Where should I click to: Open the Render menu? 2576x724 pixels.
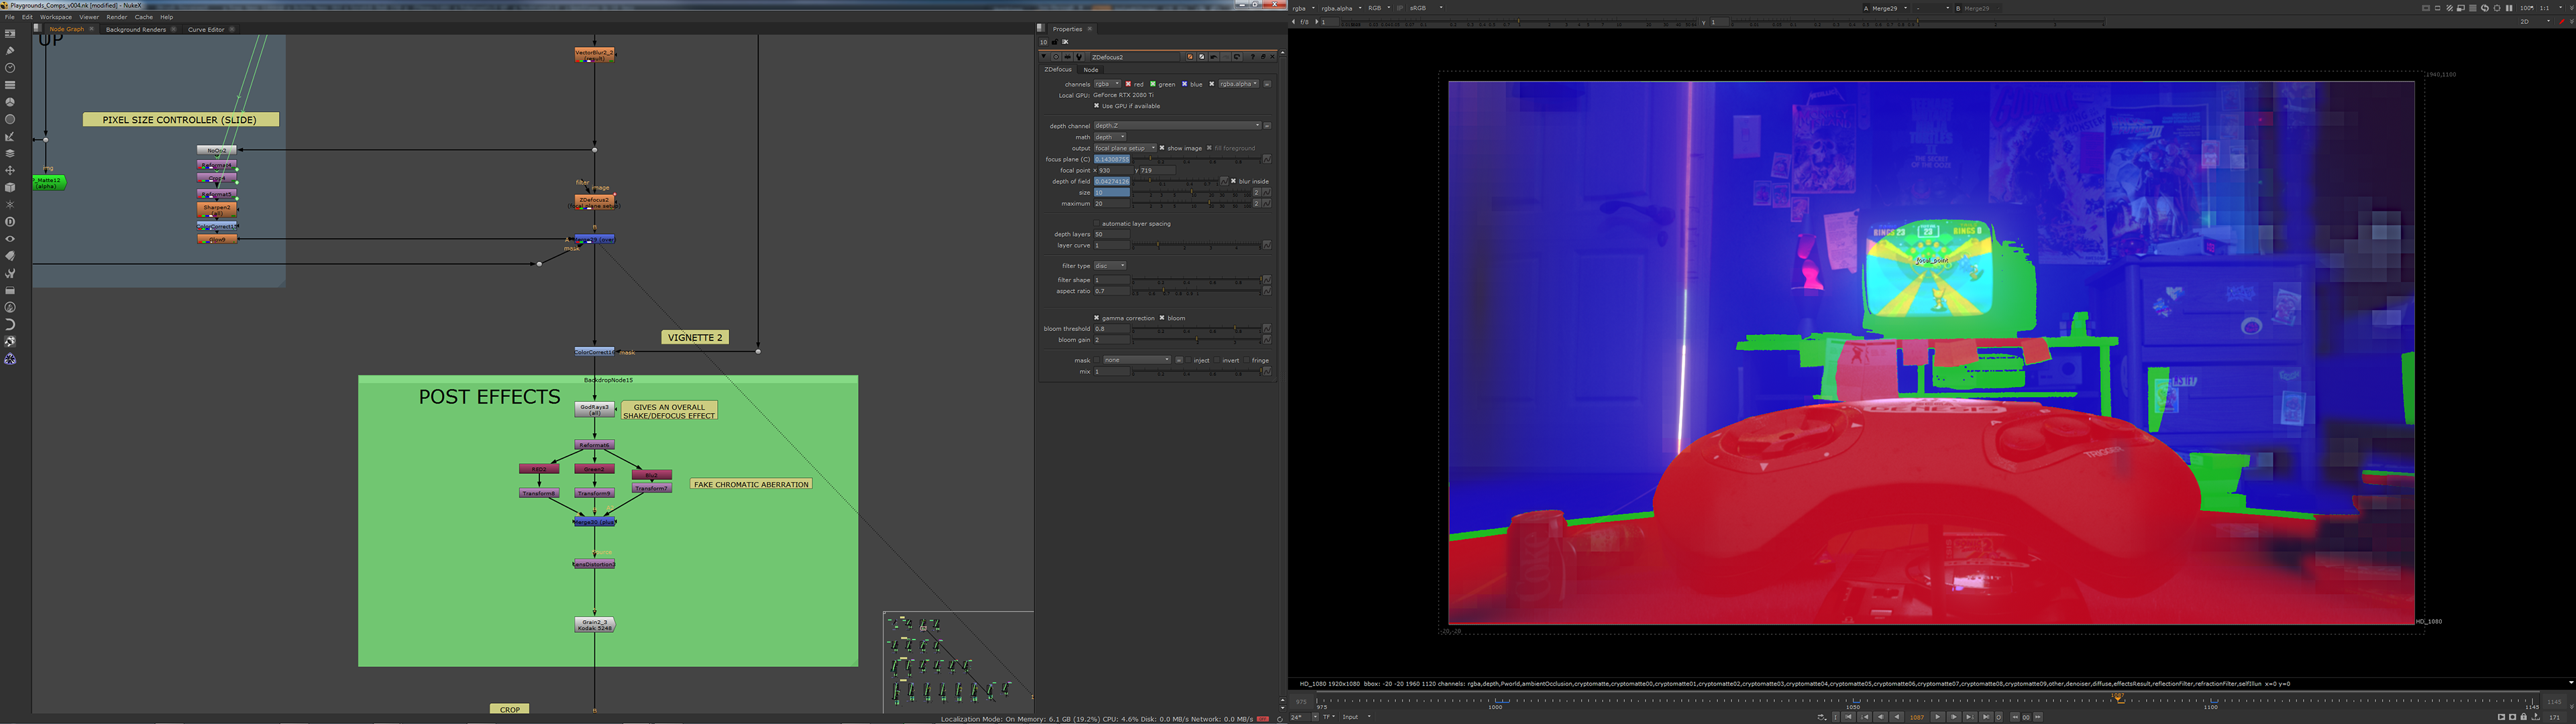[x=116, y=17]
